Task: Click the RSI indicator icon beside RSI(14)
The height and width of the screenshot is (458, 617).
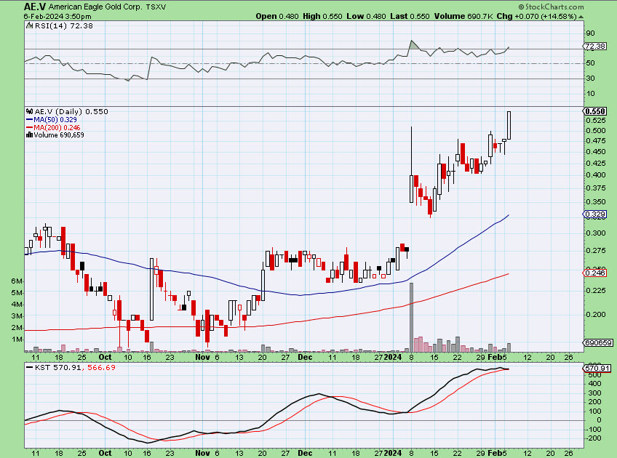Action: point(30,25)
